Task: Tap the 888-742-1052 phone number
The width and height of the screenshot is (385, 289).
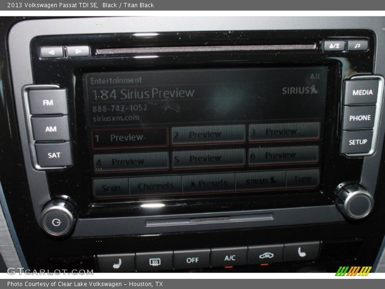Action: point(120,108)
